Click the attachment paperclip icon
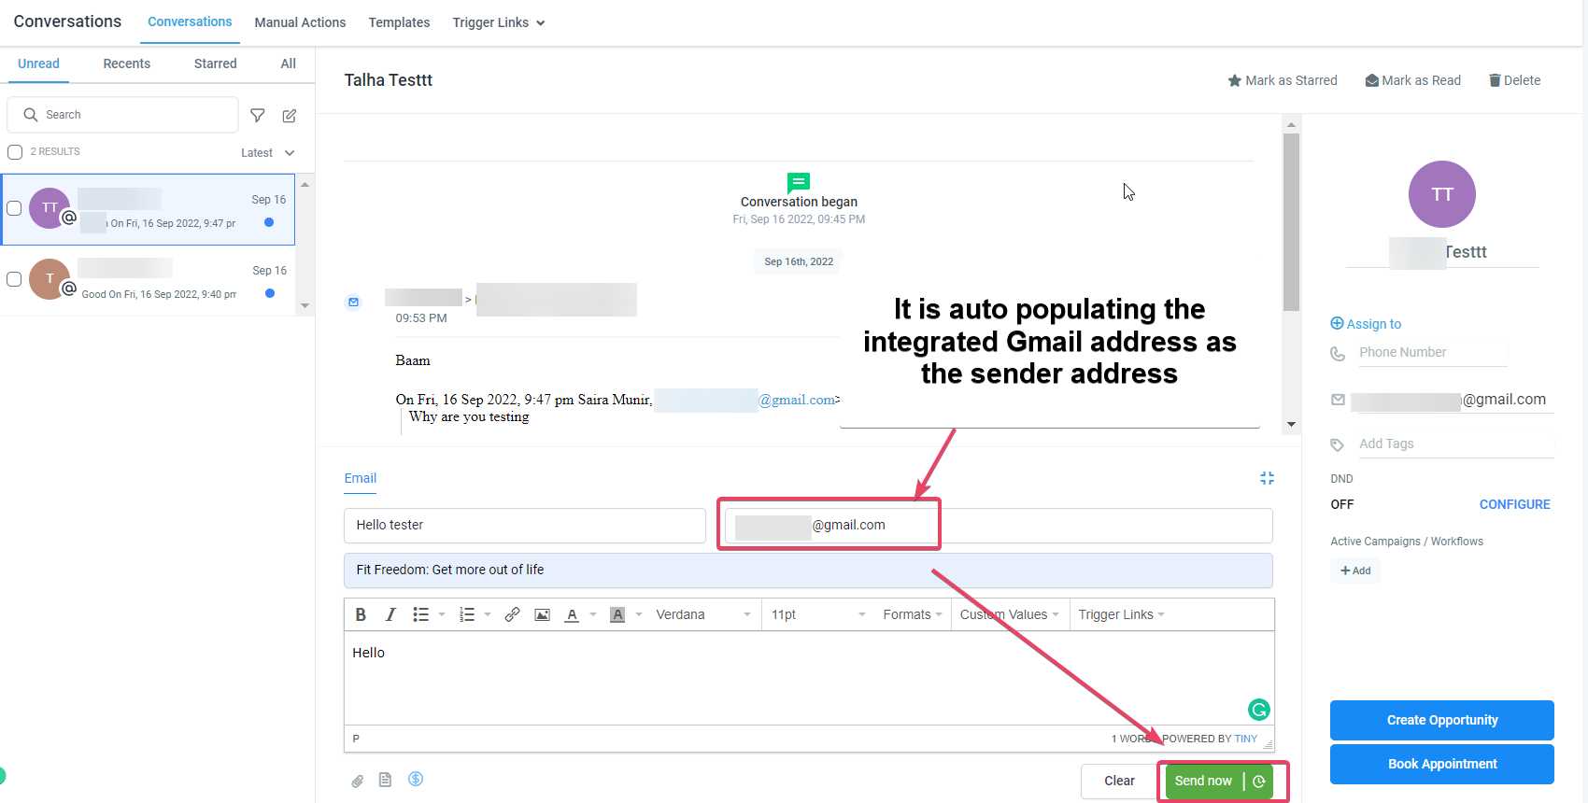This screenshot has height=803, width=1588. [x=357, y=781]
